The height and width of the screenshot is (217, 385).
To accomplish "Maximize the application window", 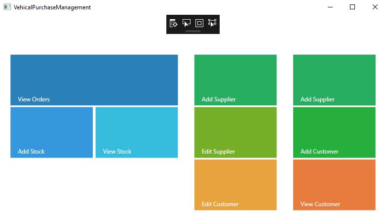I will (x=352, y=7).
